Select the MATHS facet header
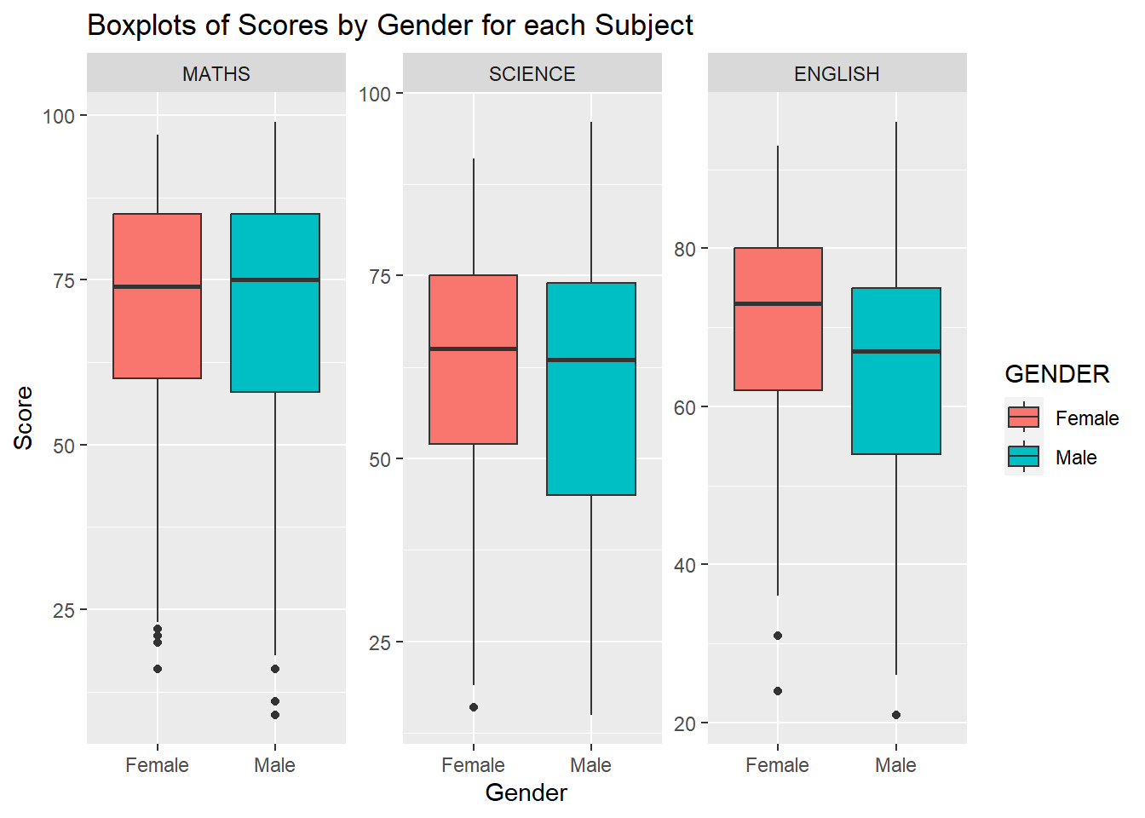The height and width of the screenshot is (818, 1145). click(216, 74)
